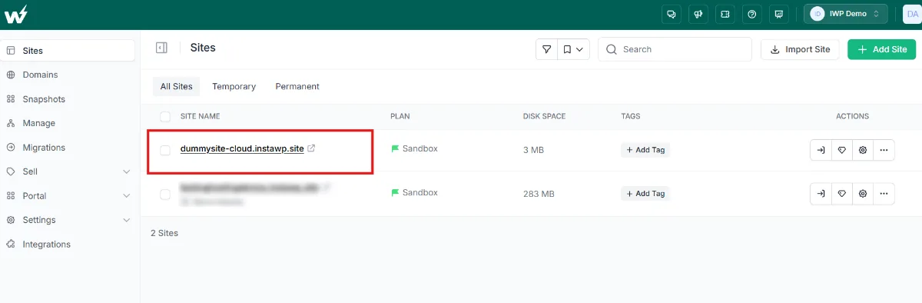This screenshot has height=303, width=922.
Task: Click the PLAN column header
Action: [x=400, y=116]
